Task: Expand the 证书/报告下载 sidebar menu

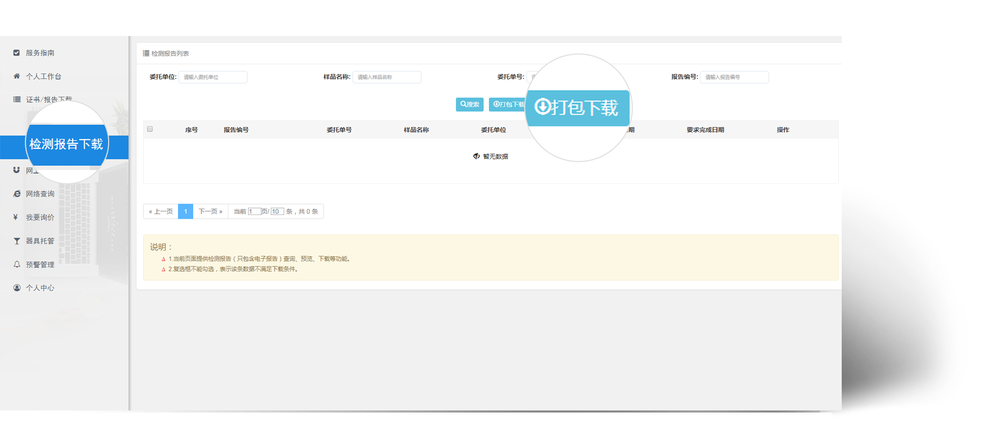Action: tap(49, 100)
